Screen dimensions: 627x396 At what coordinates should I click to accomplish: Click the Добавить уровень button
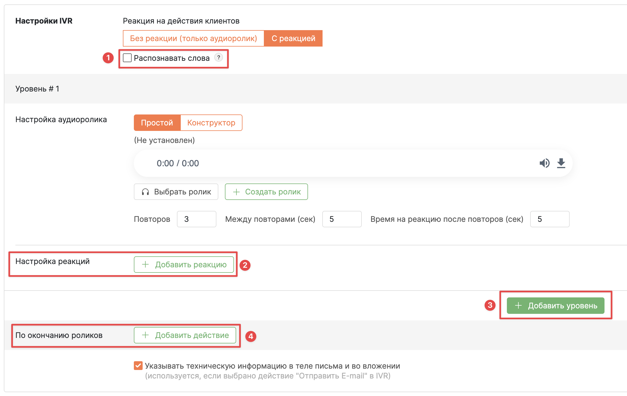(x=556, y=306)
